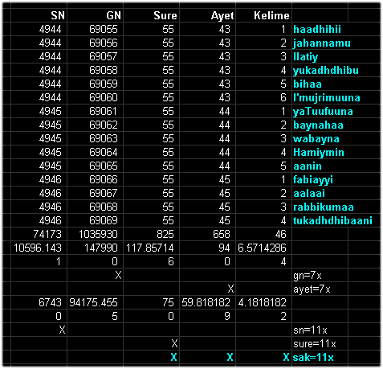Select the cell containing jahannamu

pos(336,43)
